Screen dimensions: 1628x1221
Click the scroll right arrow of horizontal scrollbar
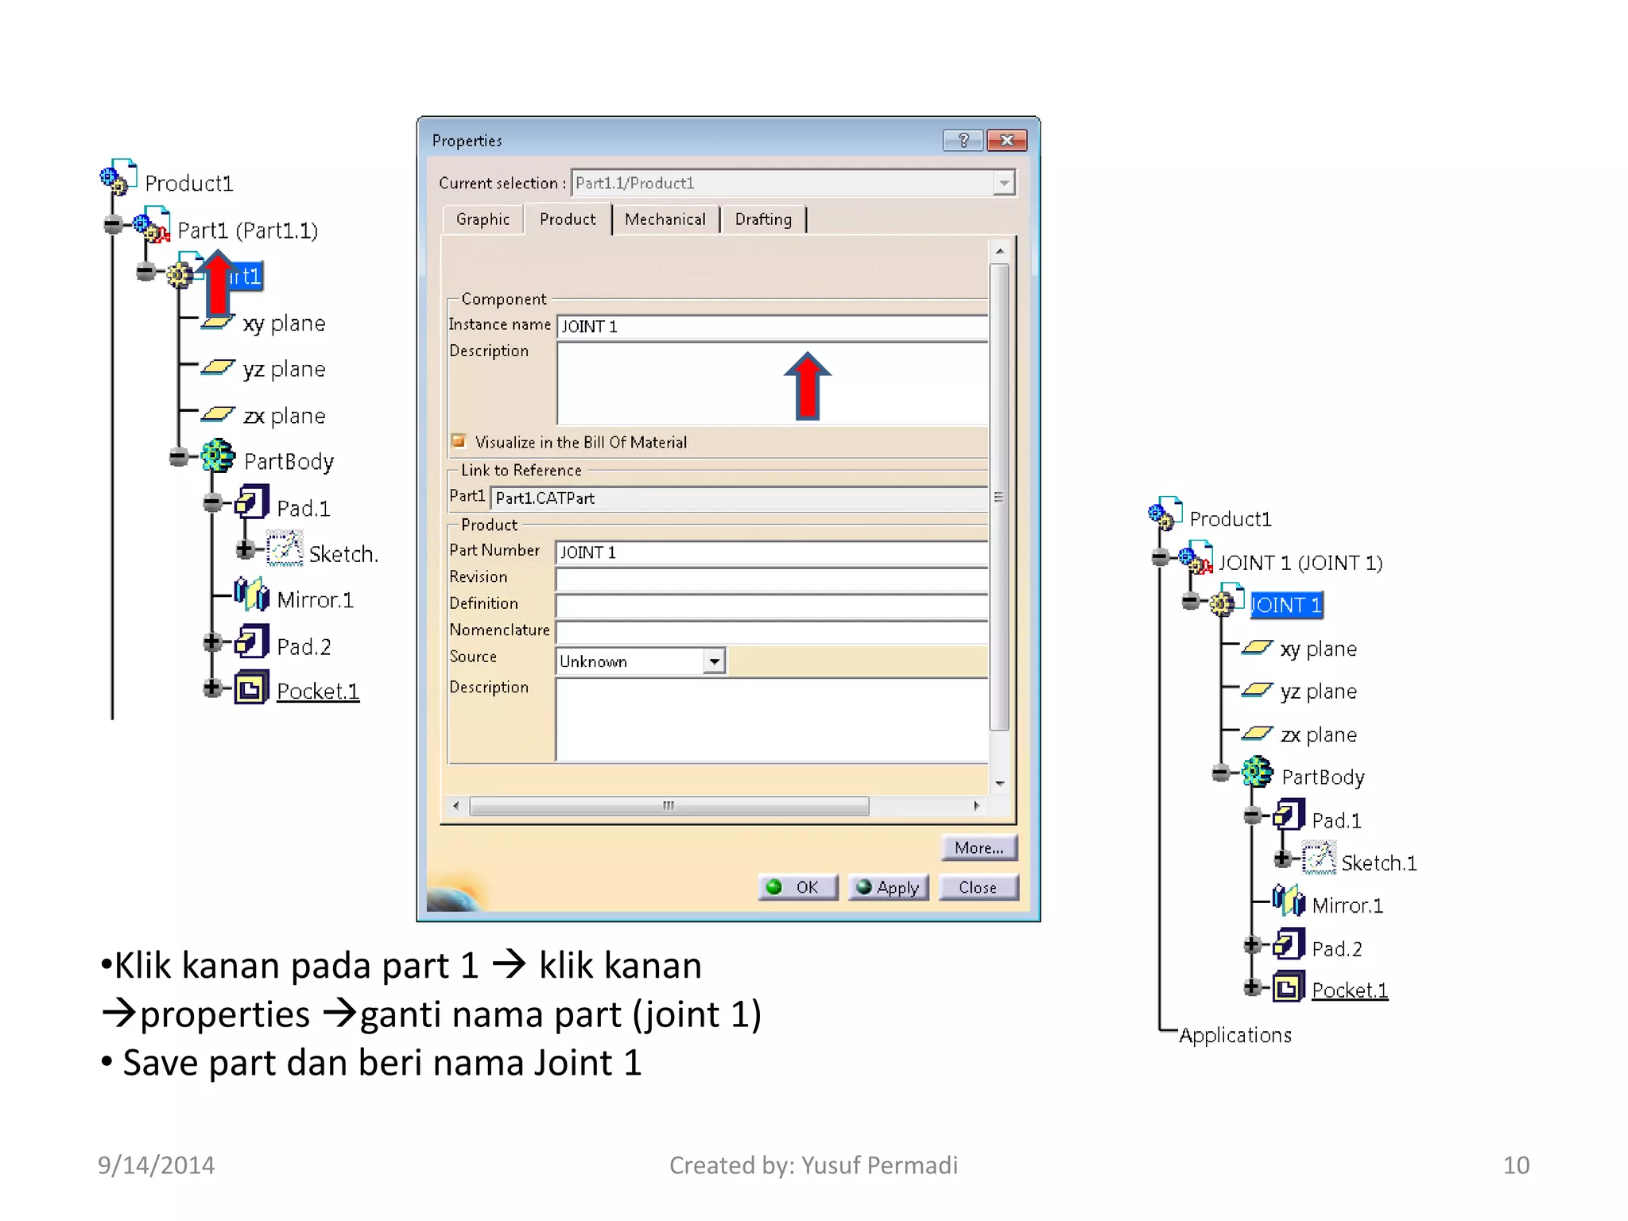pos(976,806)
